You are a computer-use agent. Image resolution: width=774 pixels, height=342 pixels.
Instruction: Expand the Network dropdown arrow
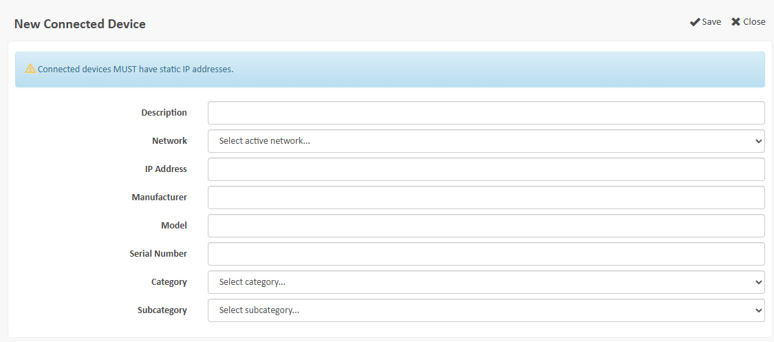(x=758, y=141)
